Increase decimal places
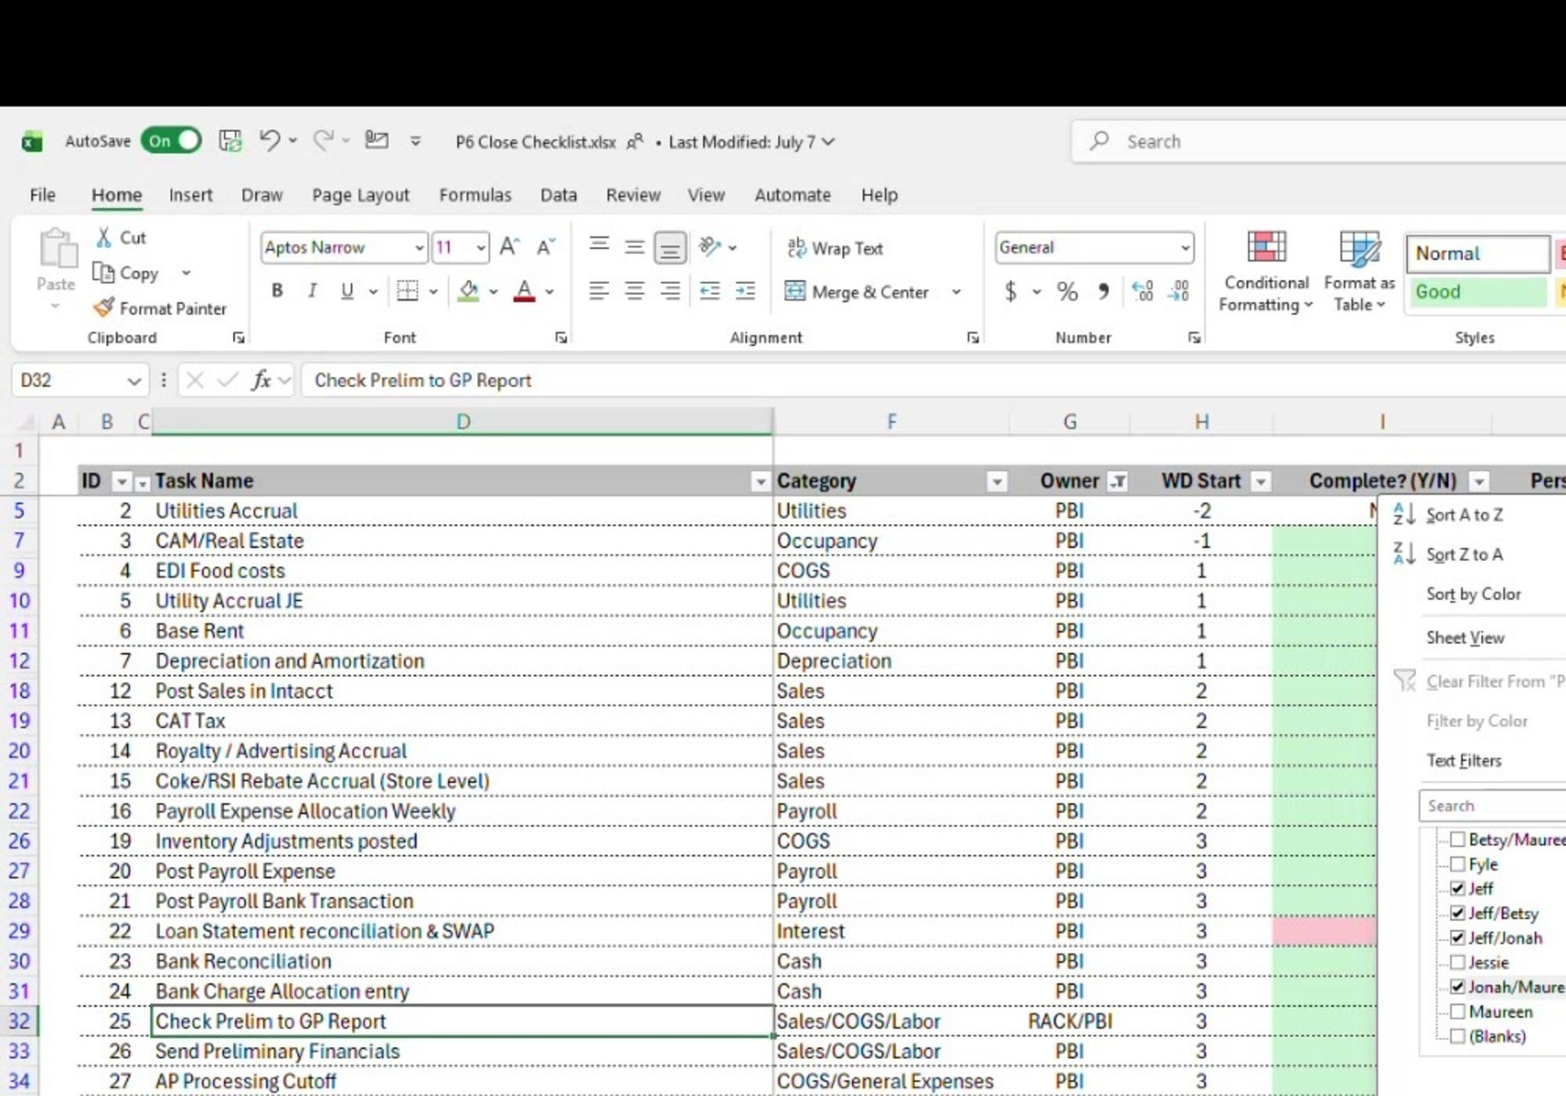This screenshot has width=1566, height=1096. point(1142,292)
